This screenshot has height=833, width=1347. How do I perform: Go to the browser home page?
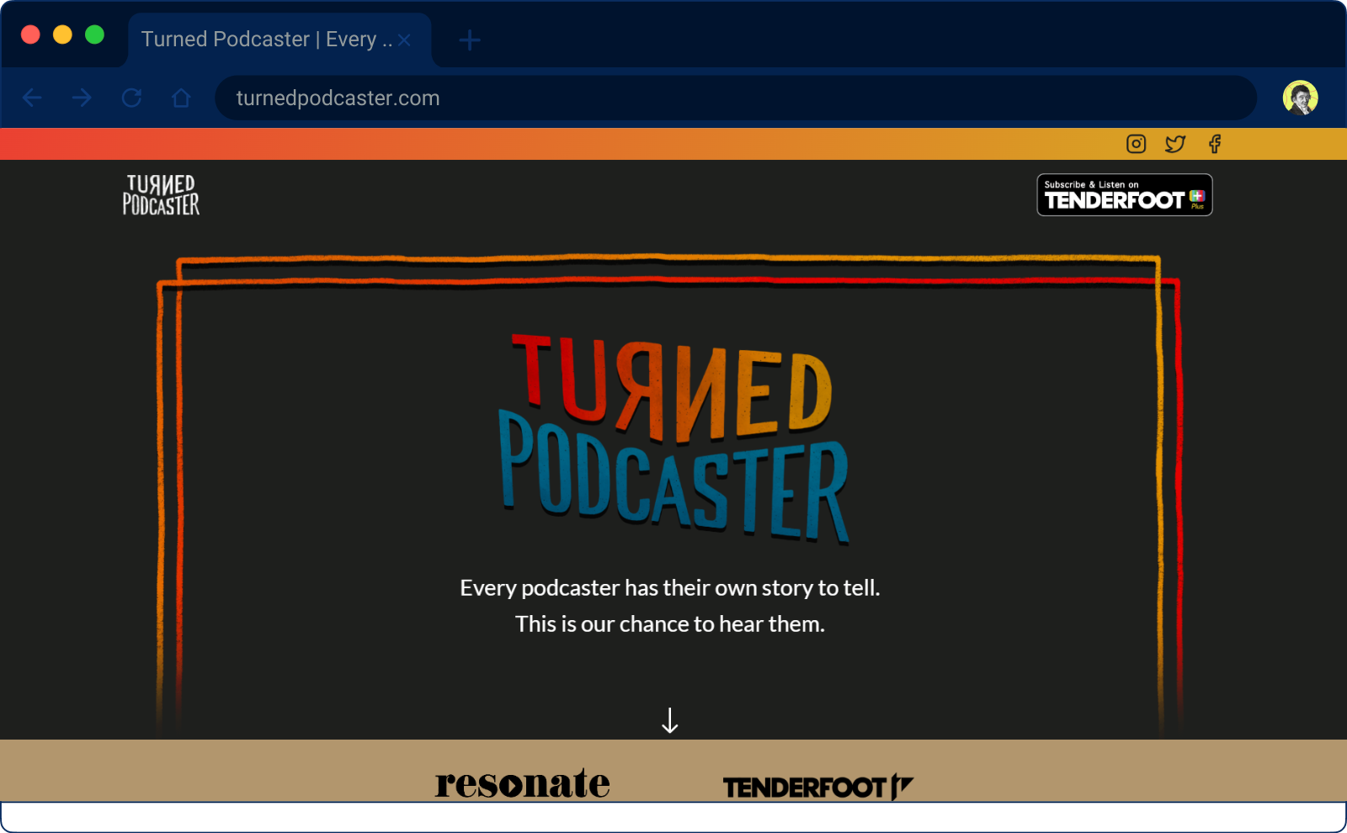click(x=181, y=98)
